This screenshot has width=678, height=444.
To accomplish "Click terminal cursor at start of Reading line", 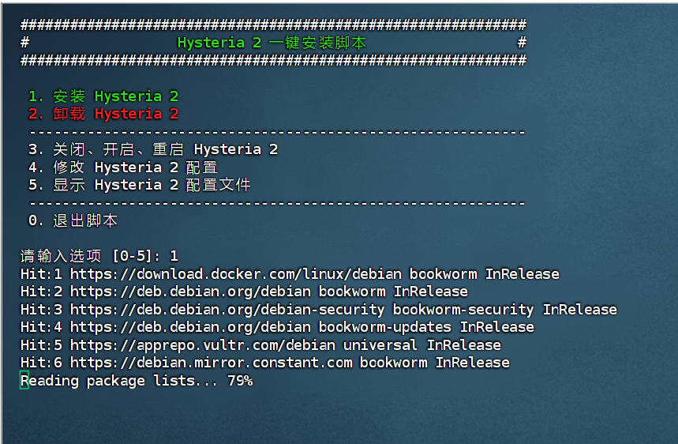I will click(x=24, y=380).
